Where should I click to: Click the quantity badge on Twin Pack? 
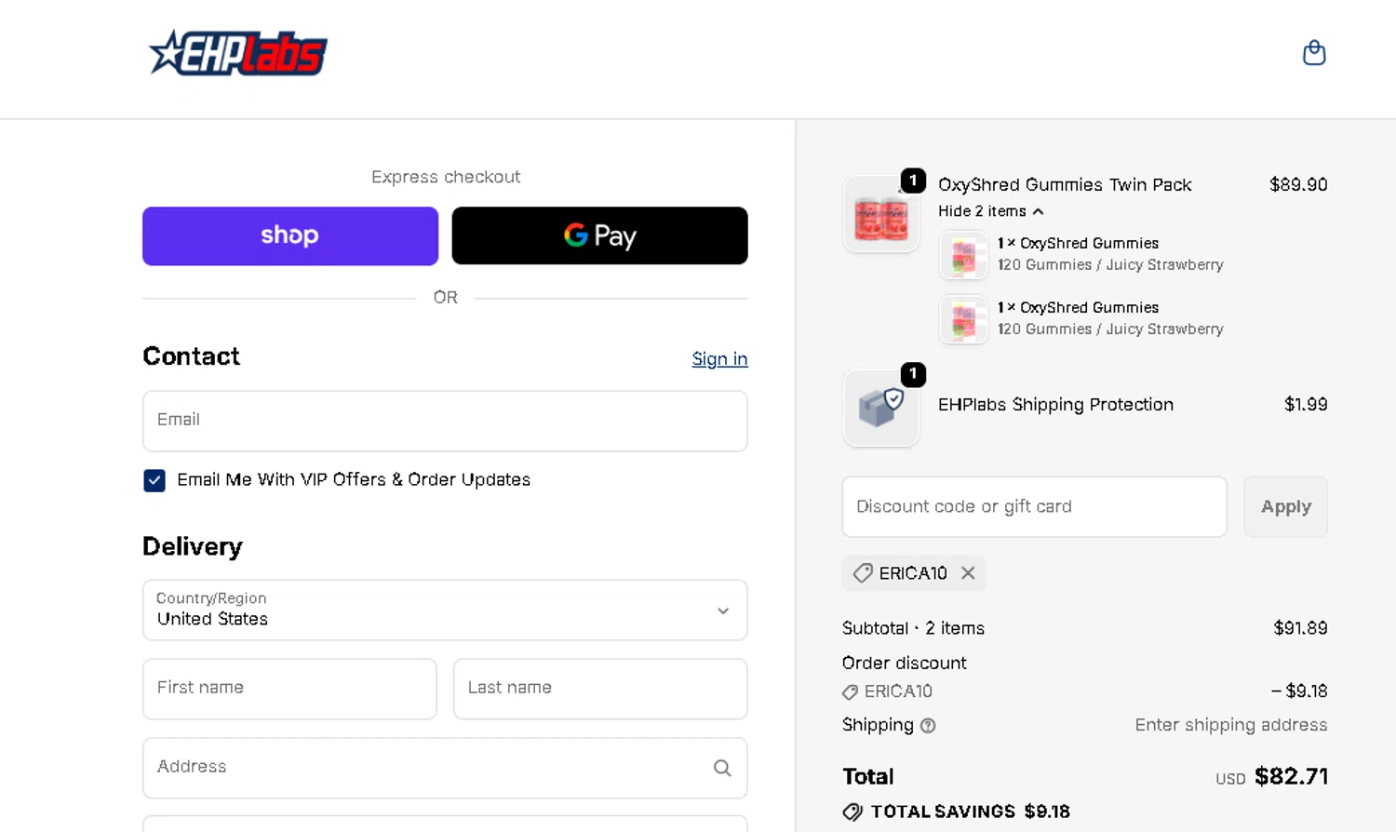pyautogui.click(x=913, y=181)
